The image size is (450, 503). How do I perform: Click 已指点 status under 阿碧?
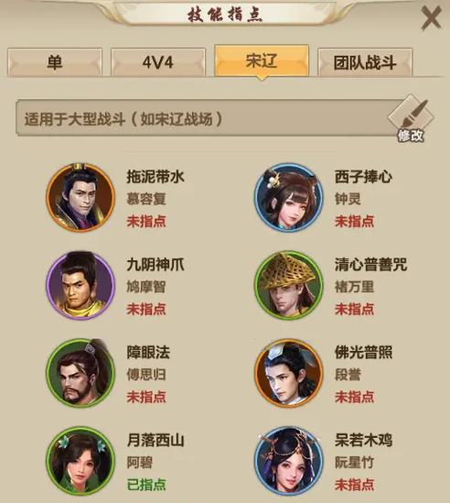[x=146, y=485]
